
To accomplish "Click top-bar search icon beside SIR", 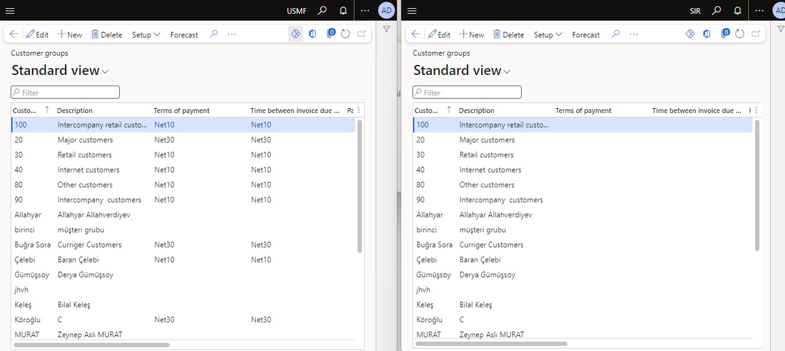I will (717, 11).
